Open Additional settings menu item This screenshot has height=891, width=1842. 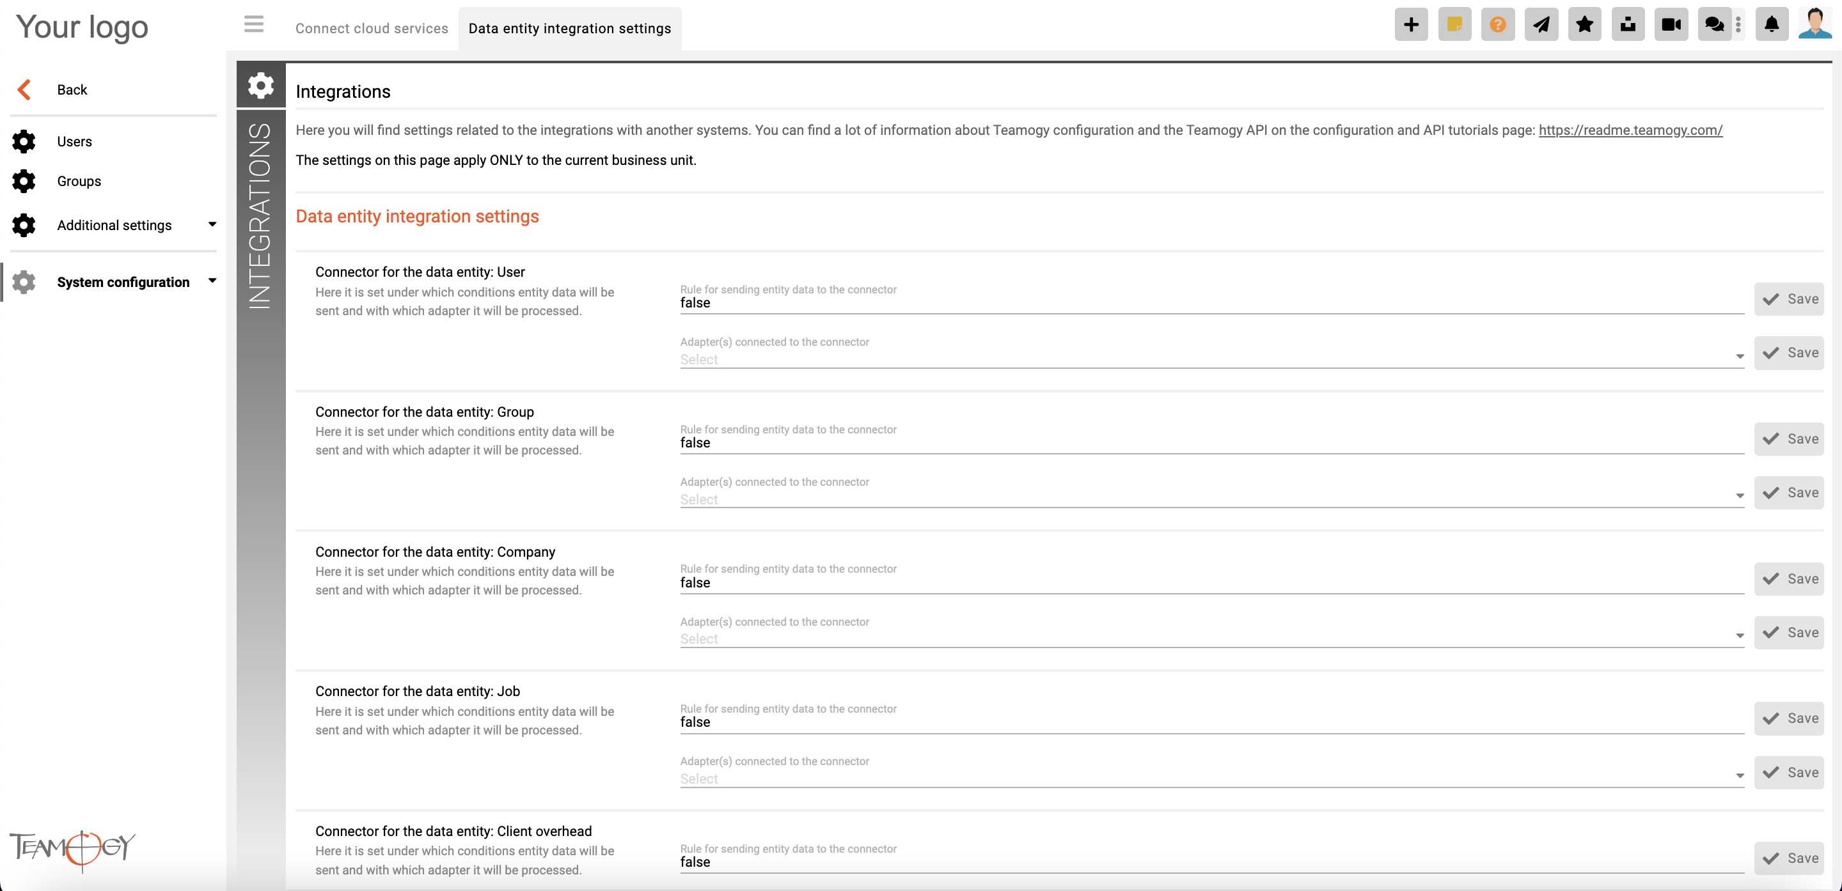[x=114, y=225]
